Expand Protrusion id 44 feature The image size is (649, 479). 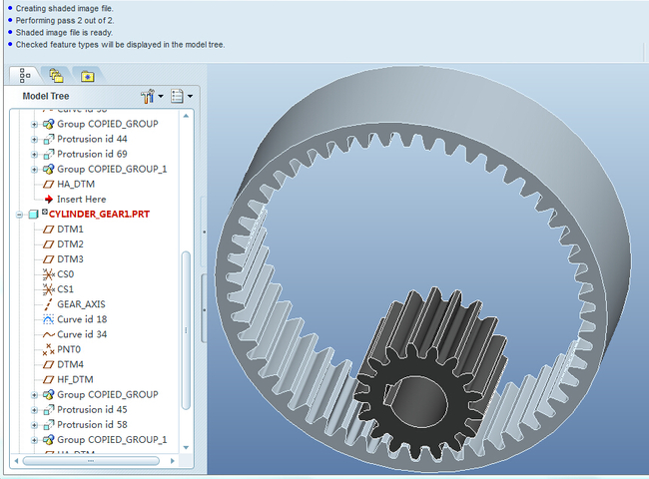point(34,140)
